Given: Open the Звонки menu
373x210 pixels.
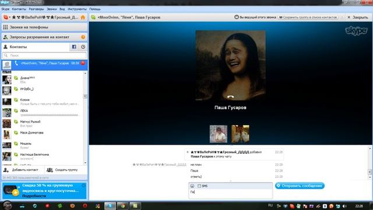Looking at the screenshot, I should pyautogui.click(x=52, y=9).
